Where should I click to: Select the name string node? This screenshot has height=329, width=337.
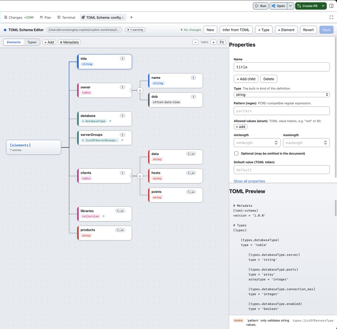[176, 81]
